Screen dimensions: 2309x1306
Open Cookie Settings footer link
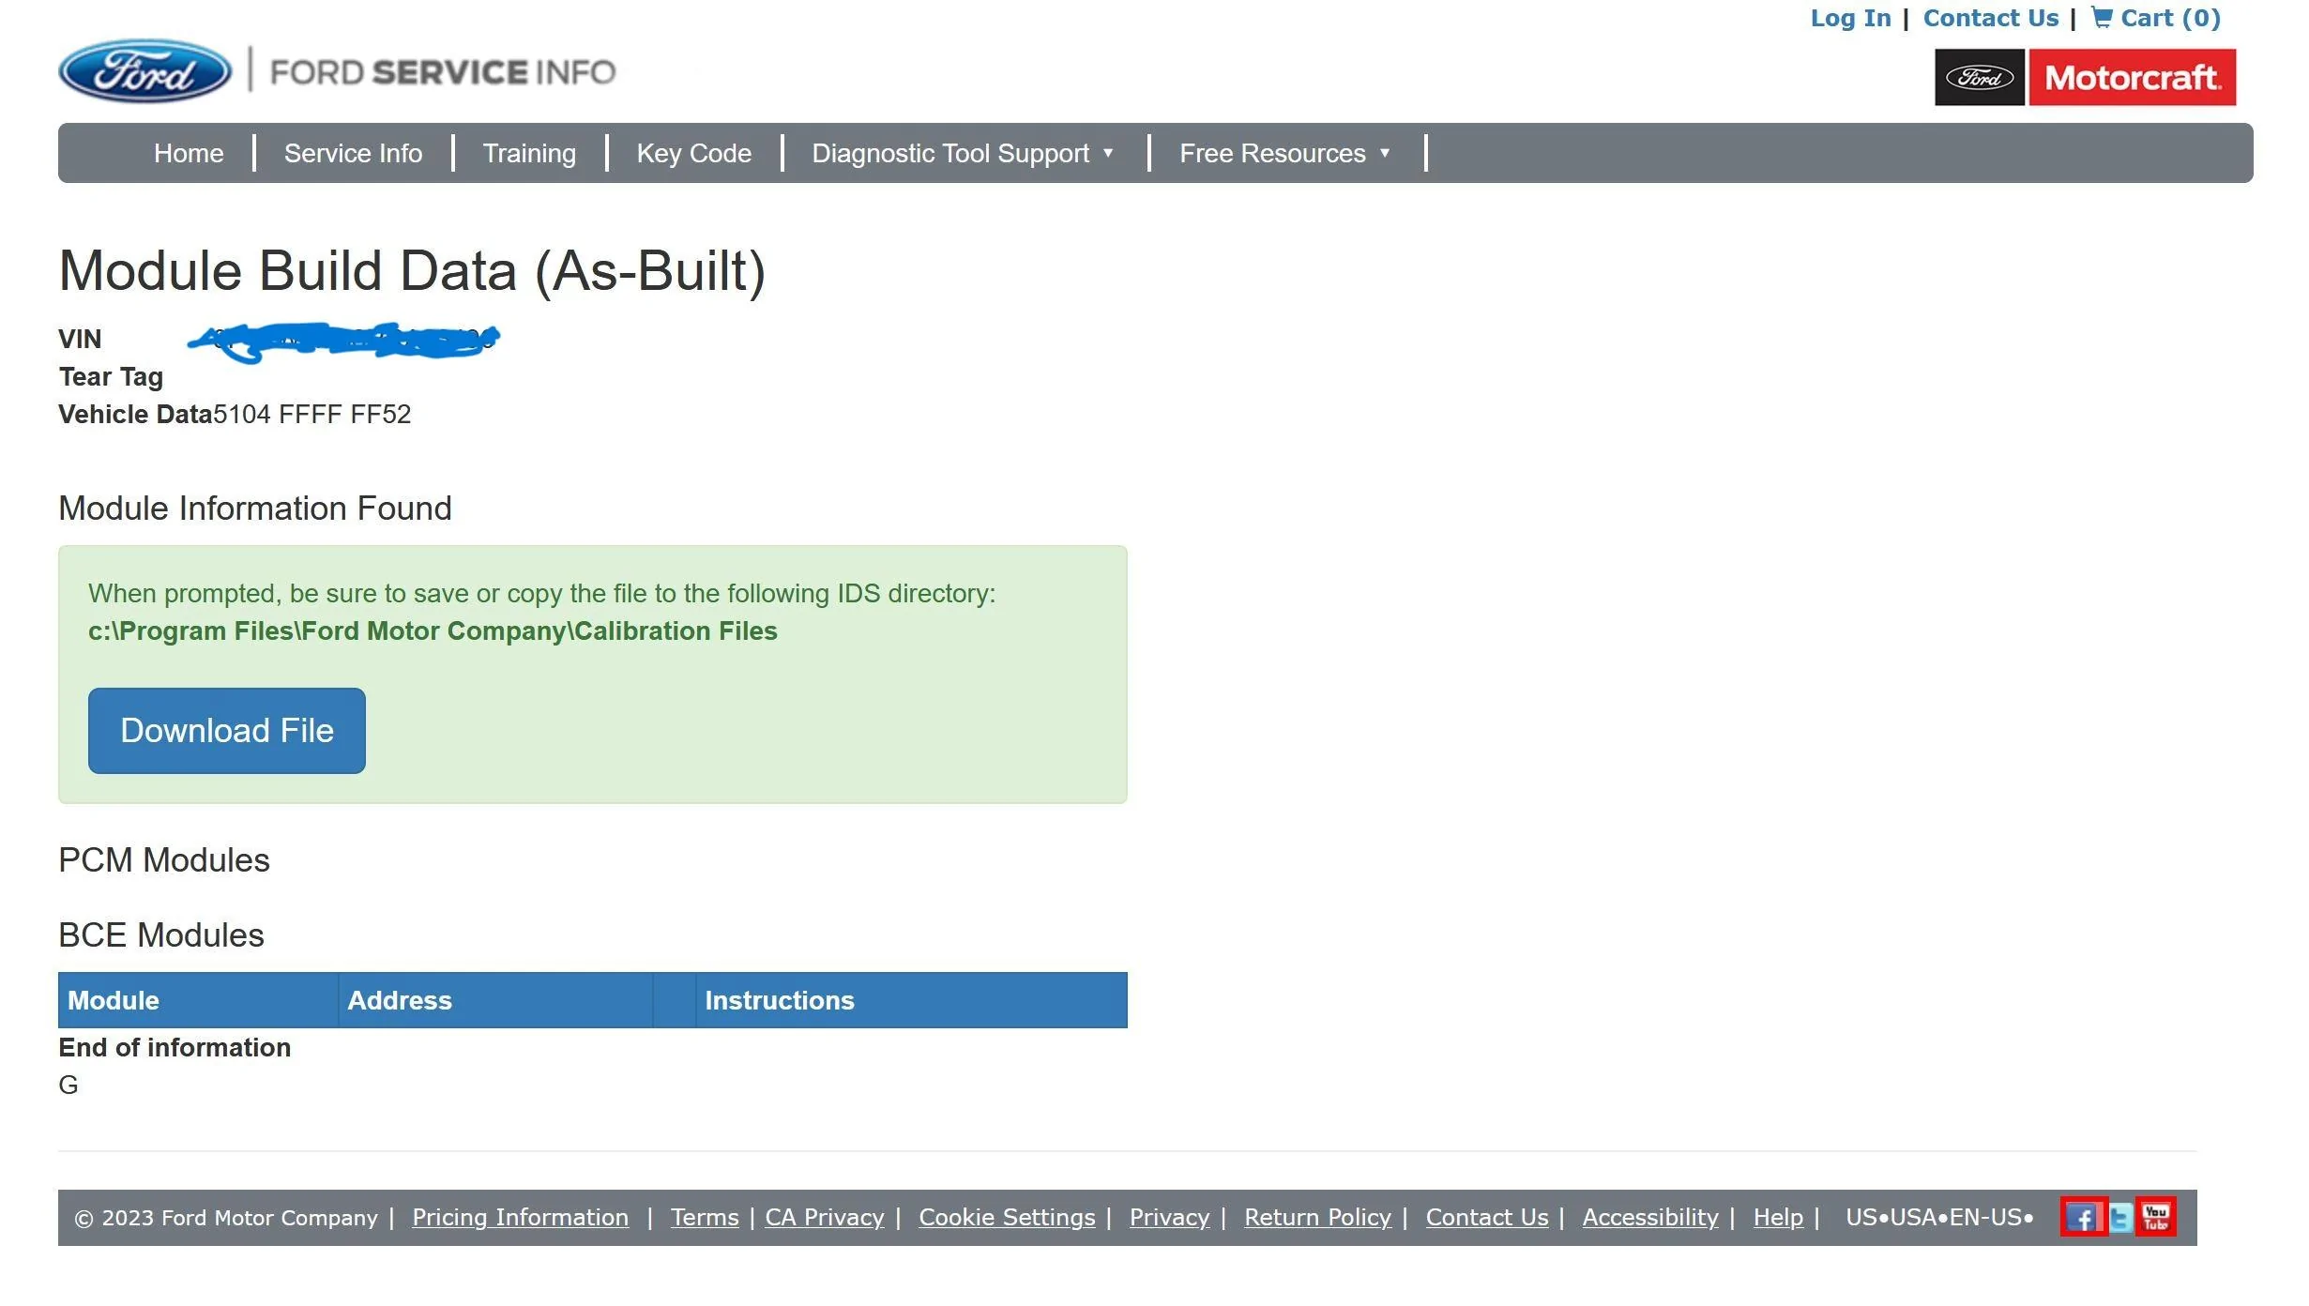pos(1007,1218)
